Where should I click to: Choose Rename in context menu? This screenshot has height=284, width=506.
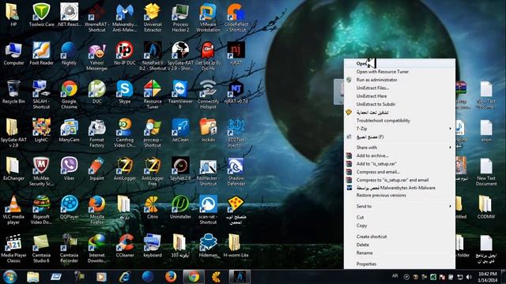(399, 252)
